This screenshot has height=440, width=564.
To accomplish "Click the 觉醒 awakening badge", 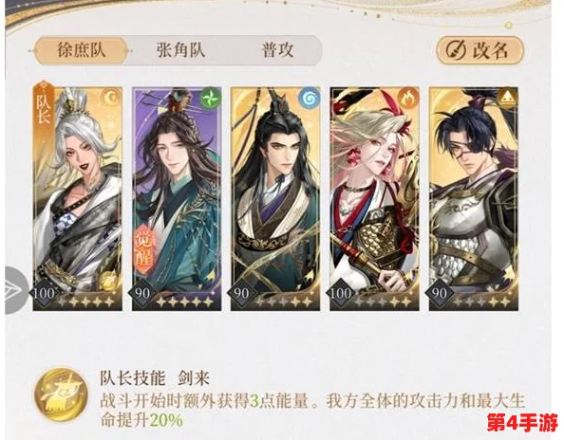I will pyautogui.click(x=144, y=247).
